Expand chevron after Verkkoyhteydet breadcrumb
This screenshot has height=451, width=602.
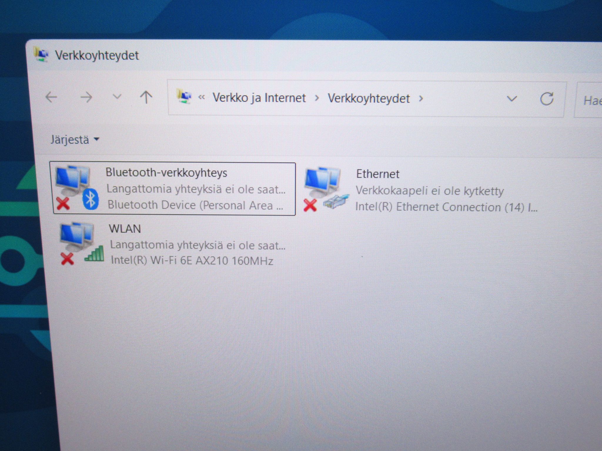tap(421, 99)
